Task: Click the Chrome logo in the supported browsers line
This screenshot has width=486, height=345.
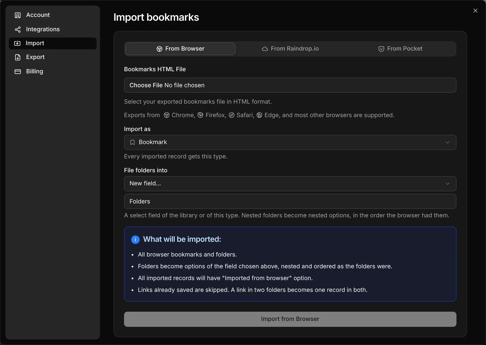Action: (x=166, y=115)
